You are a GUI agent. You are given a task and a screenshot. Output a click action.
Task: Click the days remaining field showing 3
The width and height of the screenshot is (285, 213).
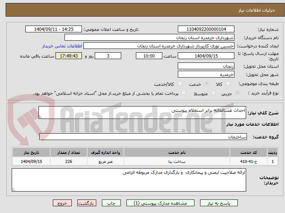tap(108, 56)
